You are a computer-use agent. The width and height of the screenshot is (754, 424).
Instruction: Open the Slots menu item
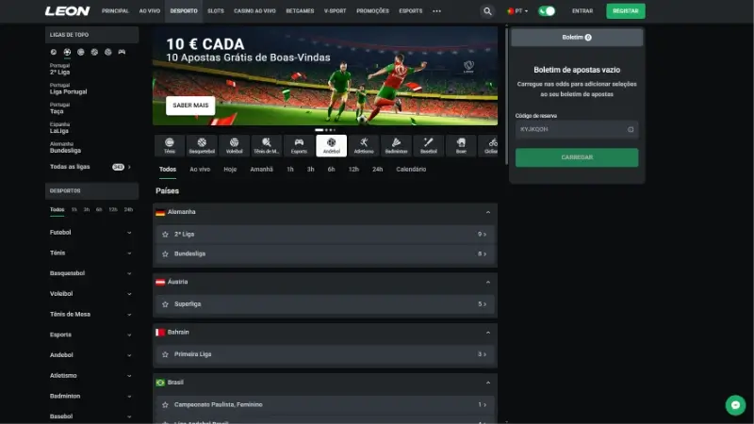pyautogui.click(x=216, y=11)
